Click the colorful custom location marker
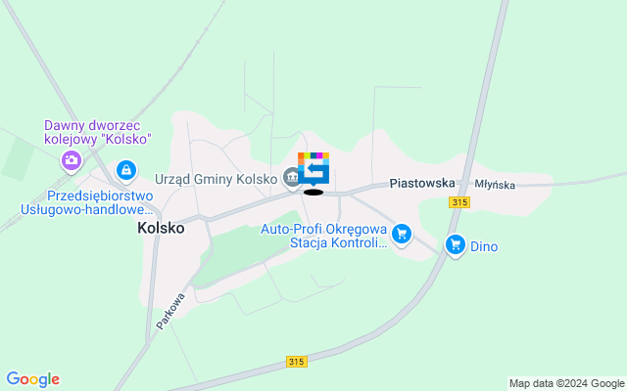Image resolution: width=627 pixels, height=391 pixels. [313, 168]
